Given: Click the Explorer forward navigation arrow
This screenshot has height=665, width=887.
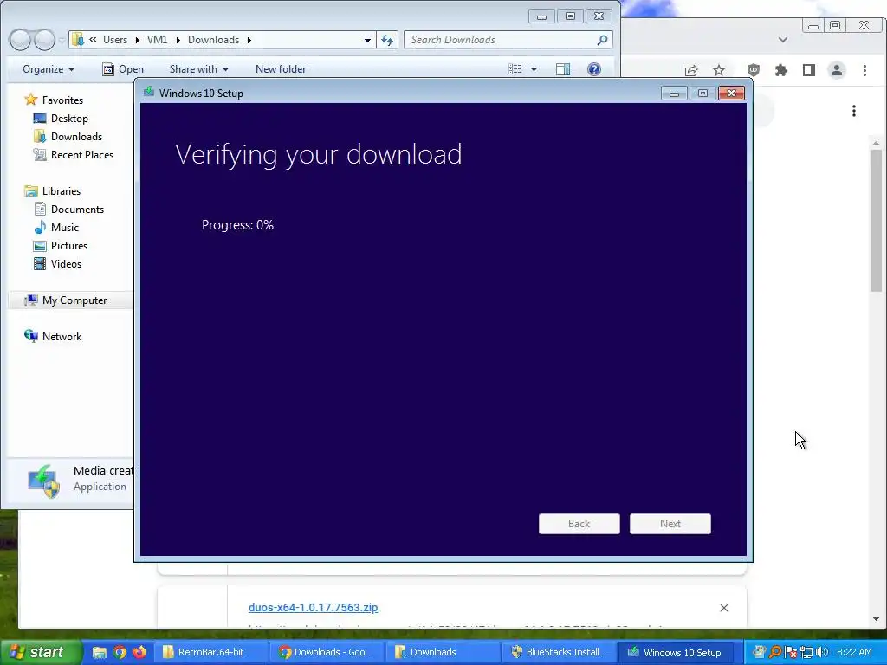Looking at the screenshot, I should (44, 40).
